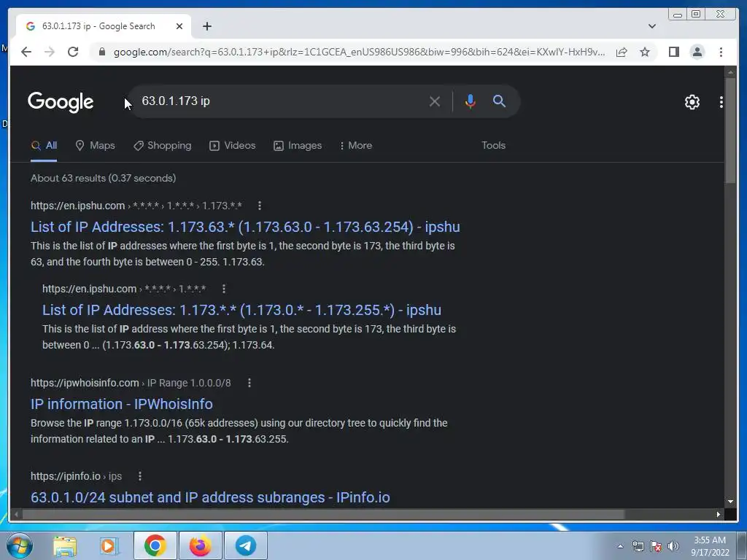The width and height of the screenshot is (747, 560).
Task: Open Google apps dots menu
Action: click(x=721, y=102)
